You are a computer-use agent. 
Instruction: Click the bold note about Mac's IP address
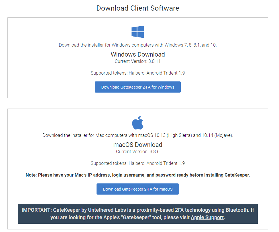point(138,175)
